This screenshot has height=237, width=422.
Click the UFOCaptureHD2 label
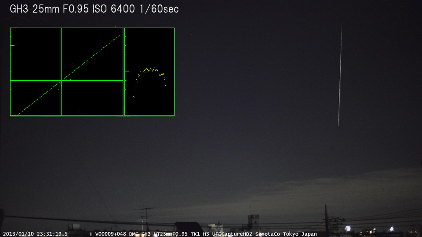point(233,234)
